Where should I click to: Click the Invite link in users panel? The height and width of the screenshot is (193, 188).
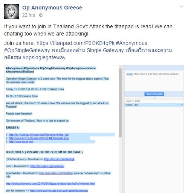coord(130,74)
